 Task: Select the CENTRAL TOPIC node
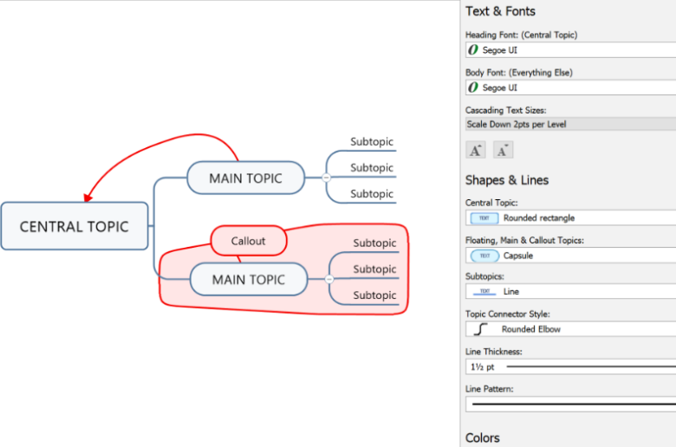coord(75,226)
